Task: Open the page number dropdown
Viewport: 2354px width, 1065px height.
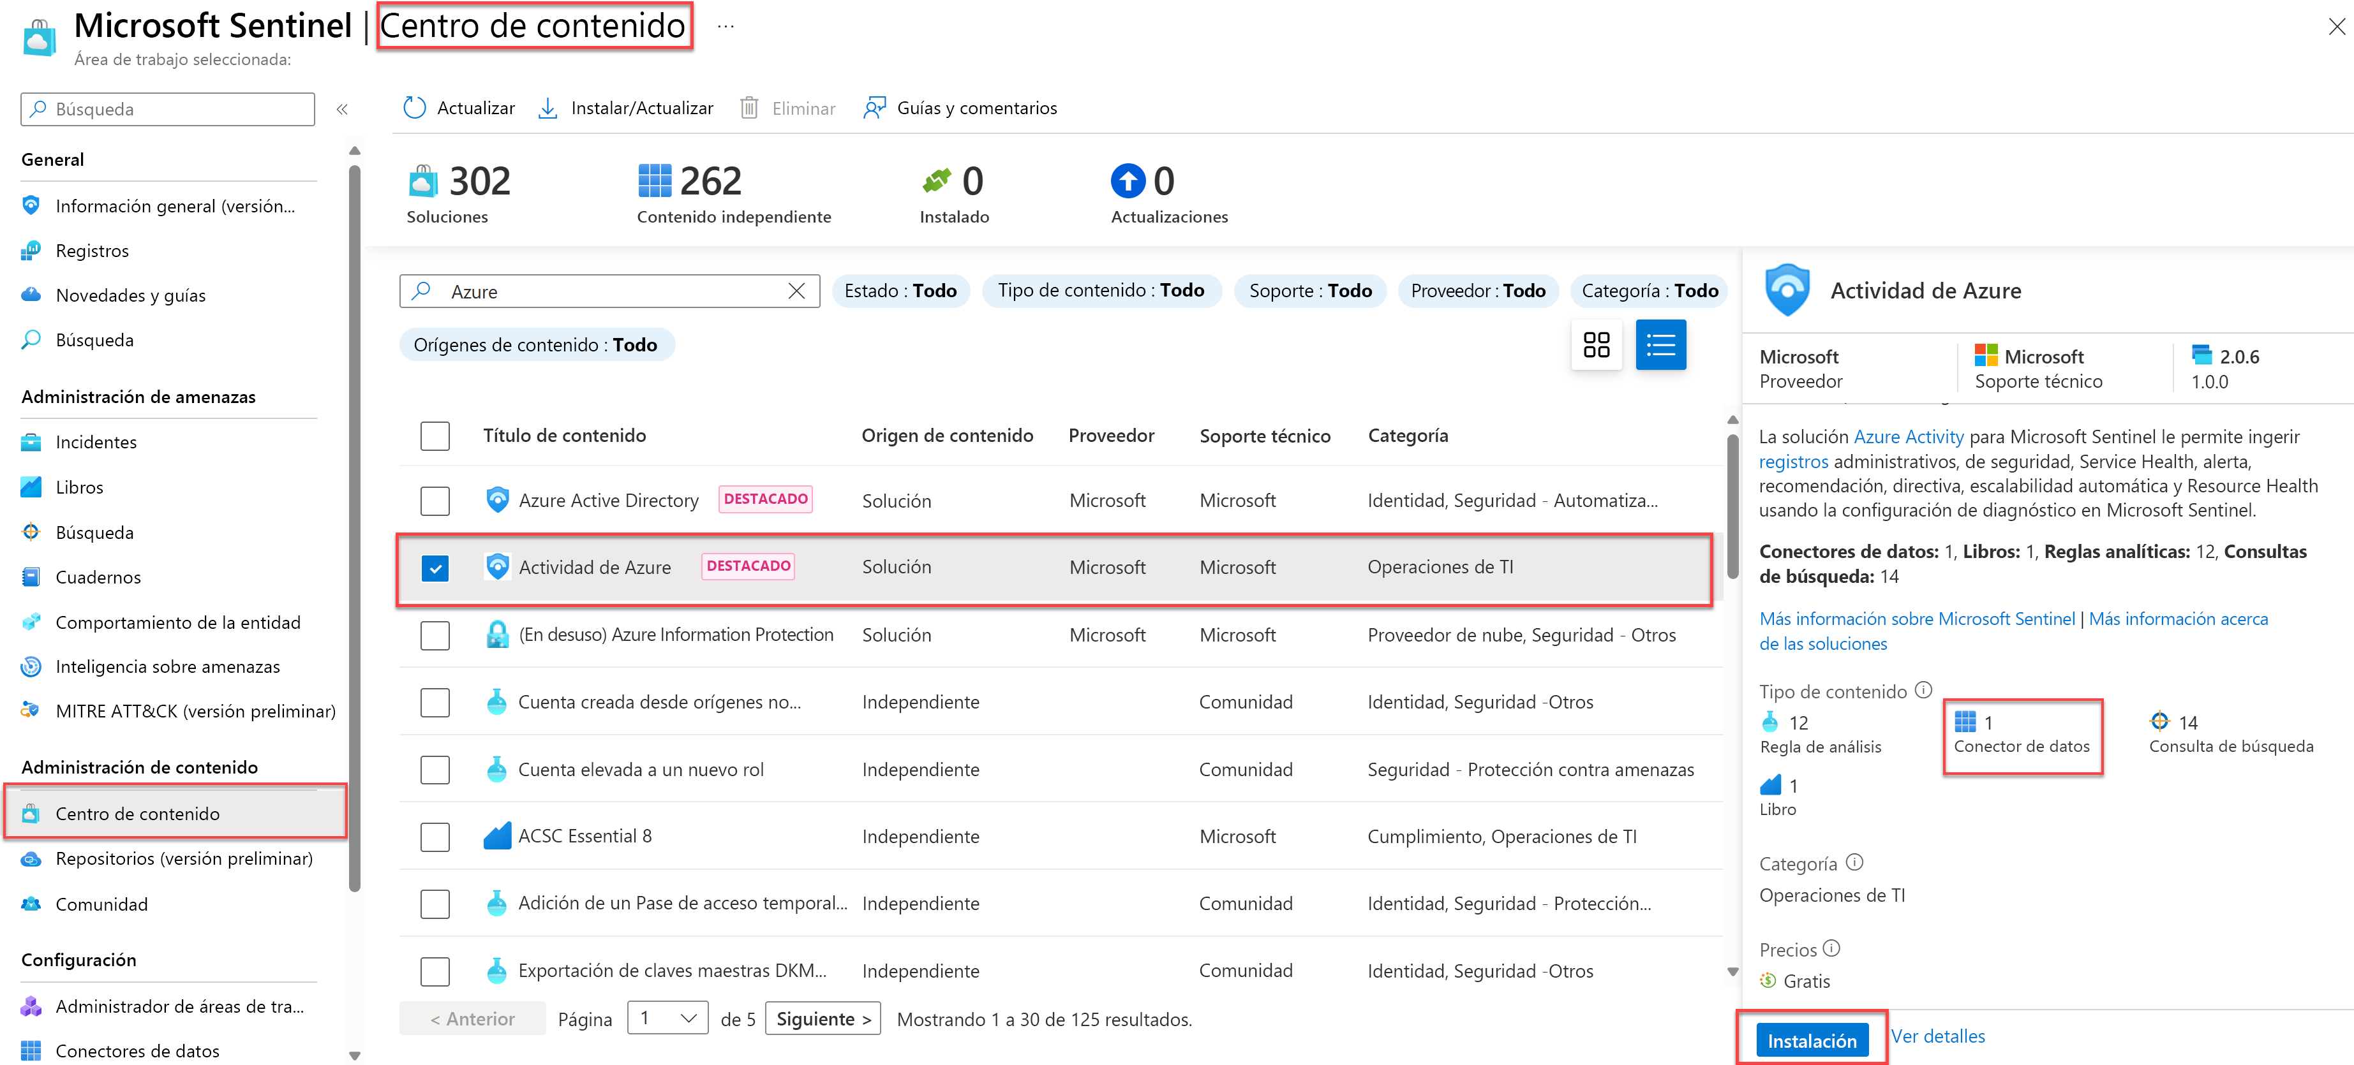Action: [667, 1018]
